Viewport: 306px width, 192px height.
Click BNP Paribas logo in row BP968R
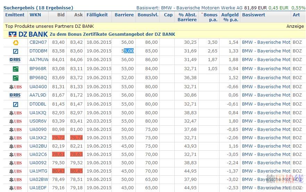click(16, 69)
